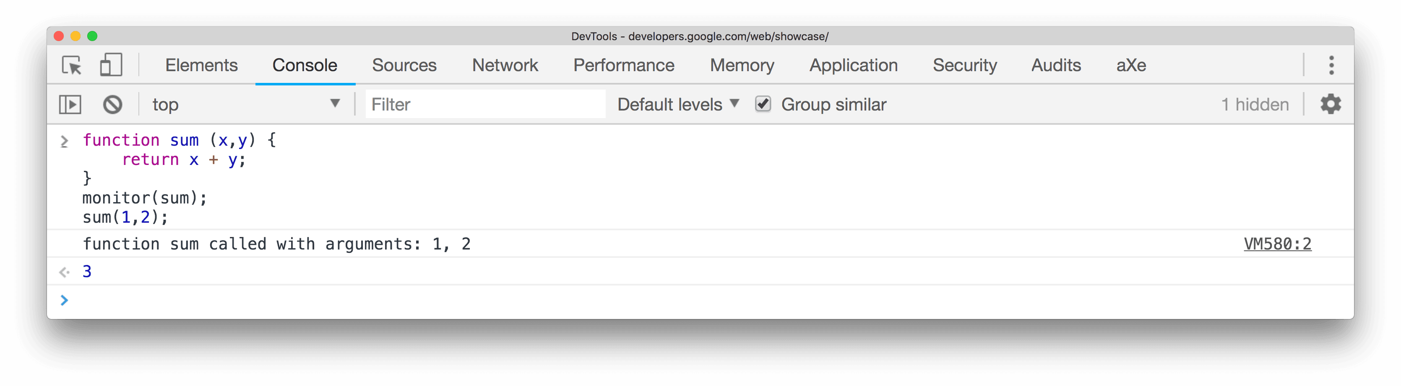
Task: Click the result output arrow next to 3
Action: (65, 271)
